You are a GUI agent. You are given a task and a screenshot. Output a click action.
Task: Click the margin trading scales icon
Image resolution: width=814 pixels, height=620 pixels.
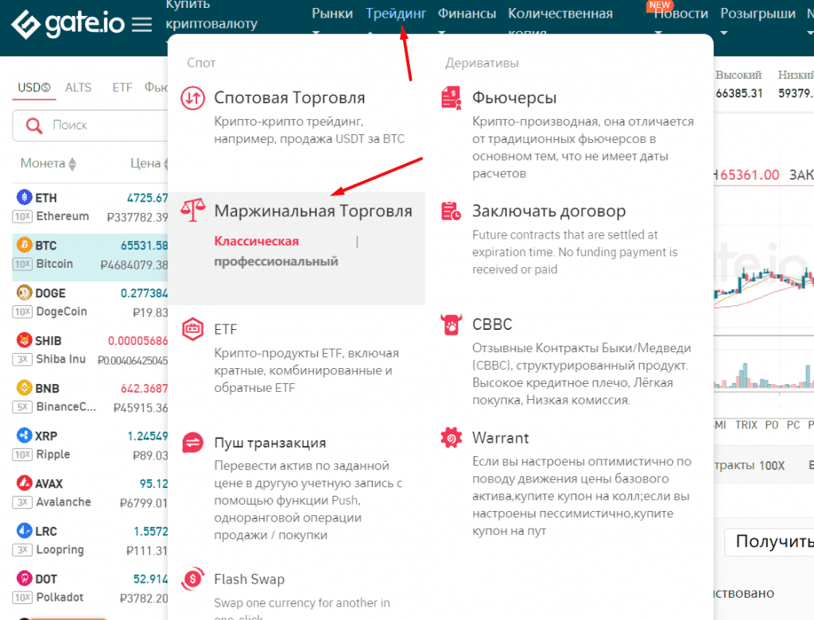(192, 211)
